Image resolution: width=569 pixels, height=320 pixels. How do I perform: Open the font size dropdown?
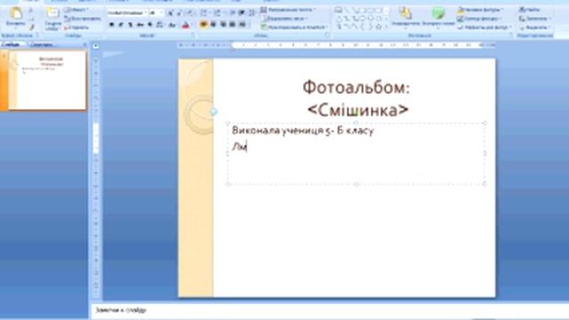[x=156, y=13]
